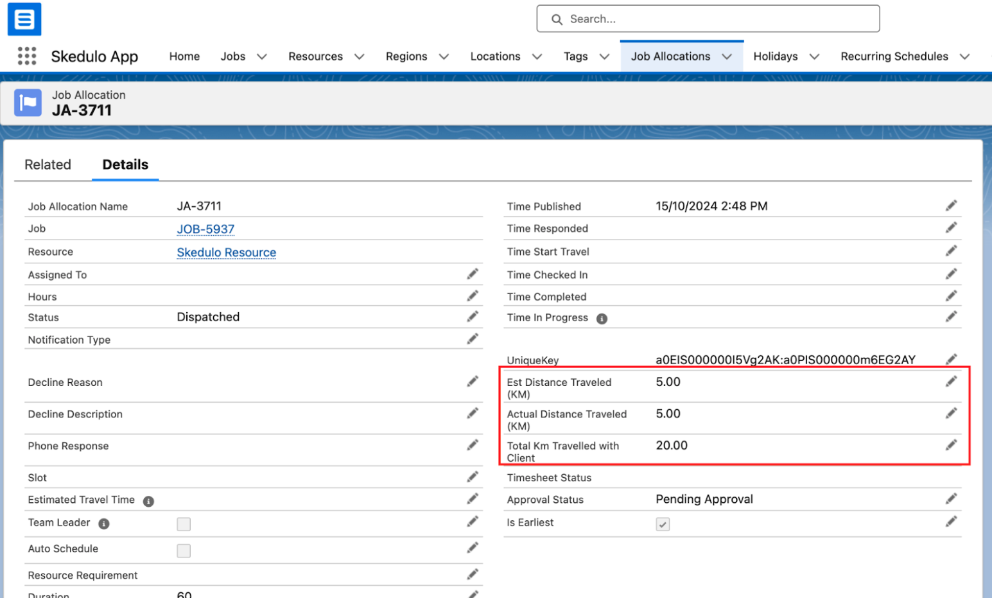Edit the Time Responded pencil
Screen dimensions: 992x598
(952, 227)
